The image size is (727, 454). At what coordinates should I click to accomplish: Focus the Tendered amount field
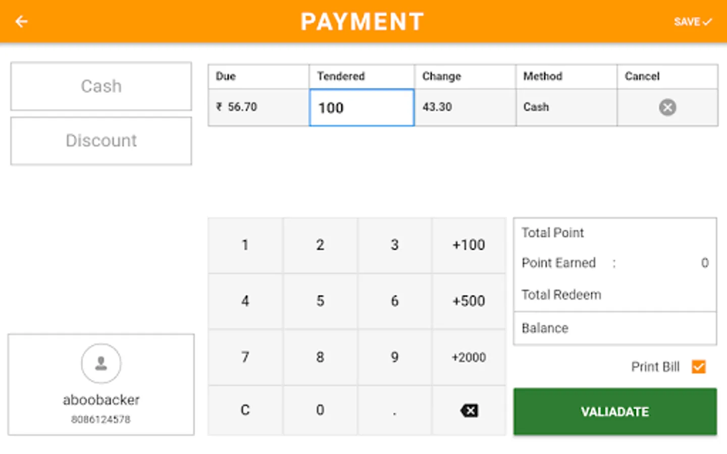click(361, 107)
